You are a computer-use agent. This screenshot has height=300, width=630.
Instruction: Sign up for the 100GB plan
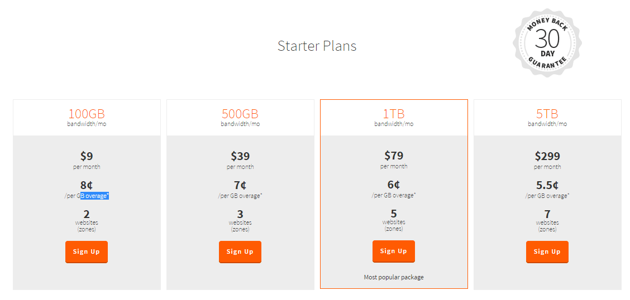point(87,252)
